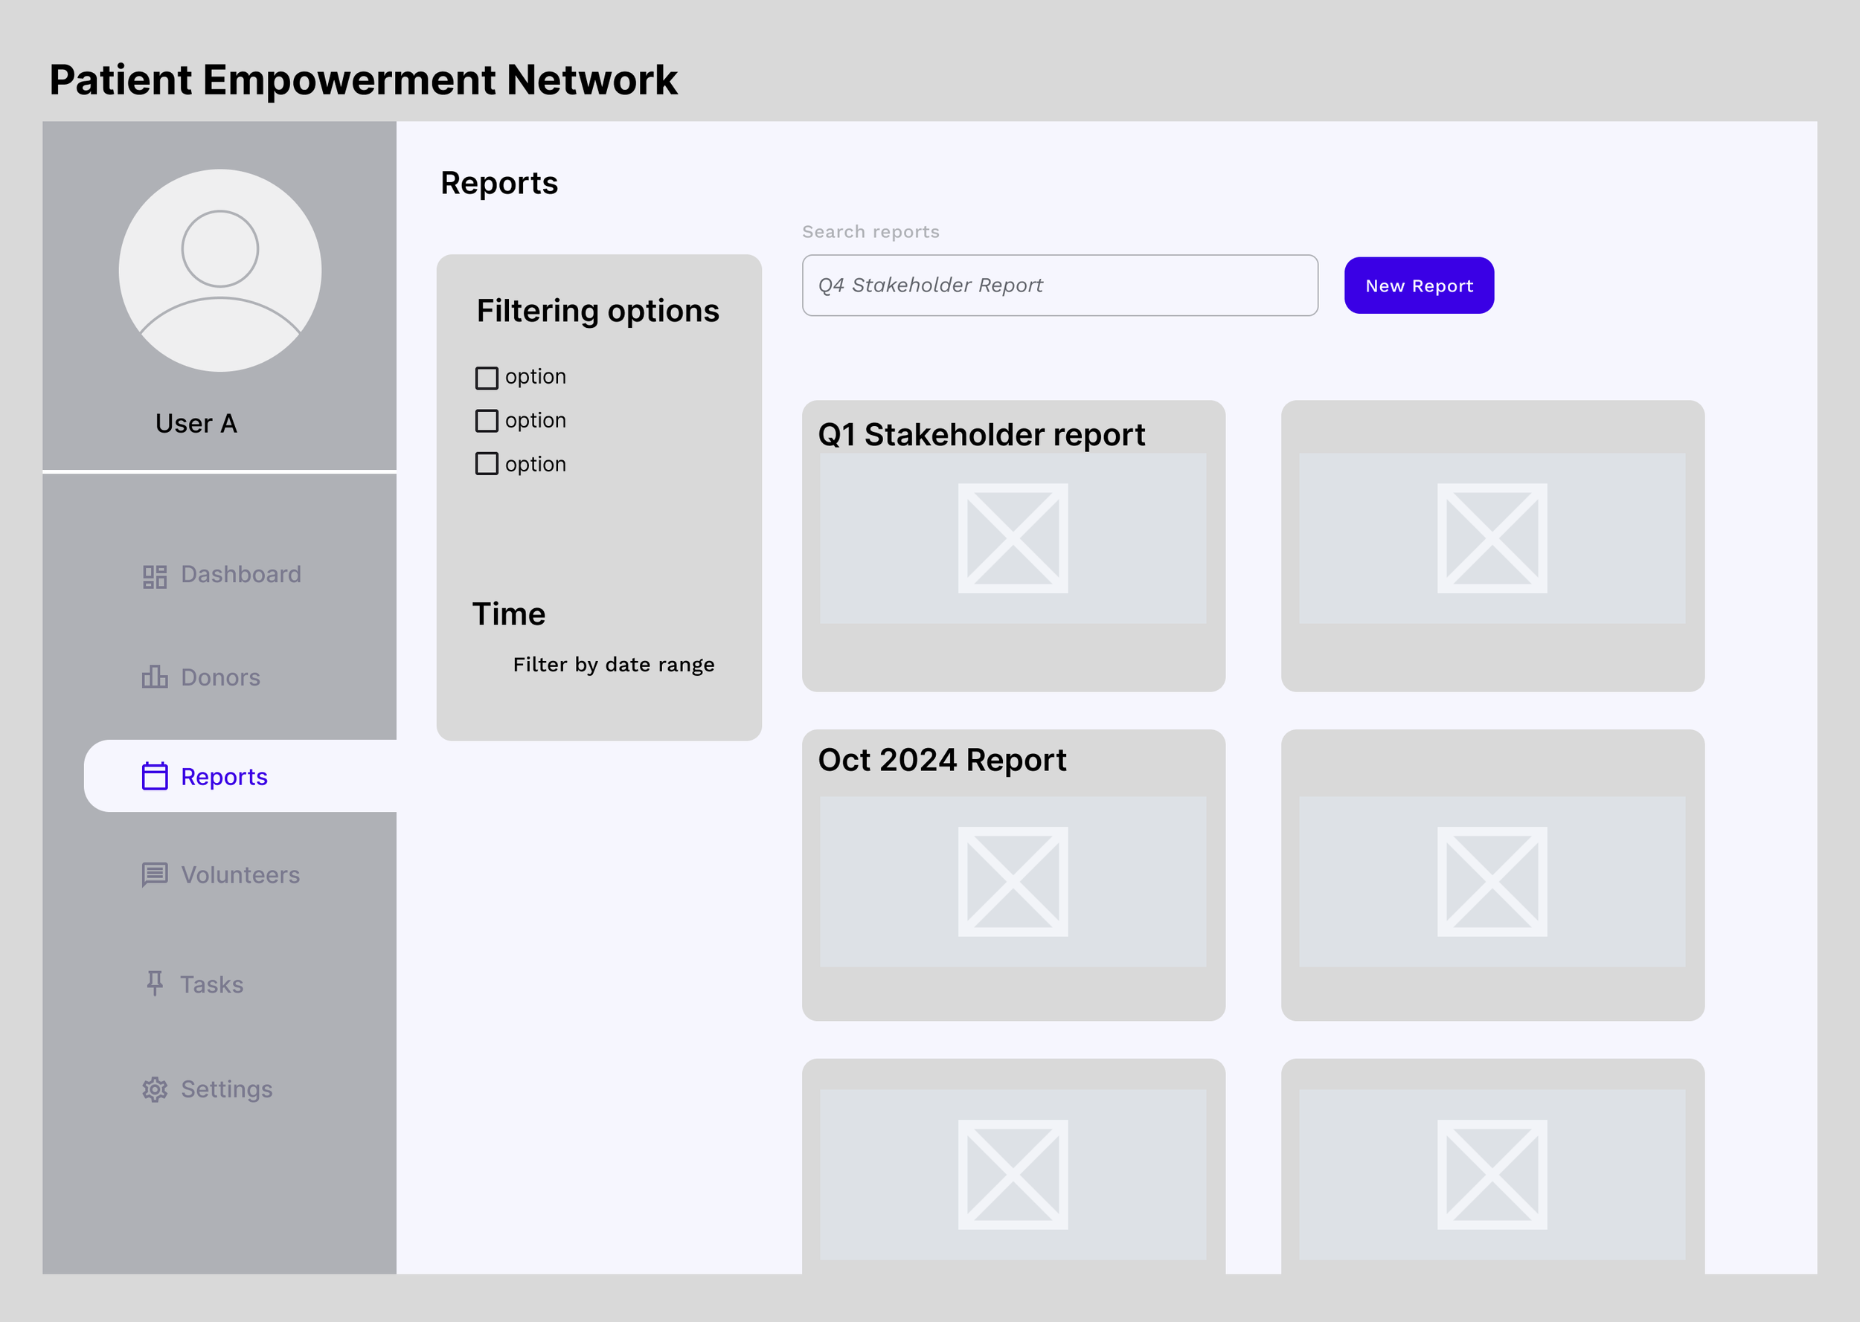Click the User A profile avatar

[220, 270]
